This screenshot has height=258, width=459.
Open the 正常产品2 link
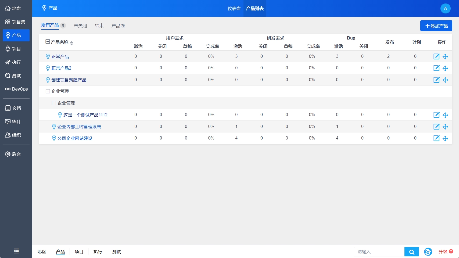pyautogui.click(x=61, y=68)
